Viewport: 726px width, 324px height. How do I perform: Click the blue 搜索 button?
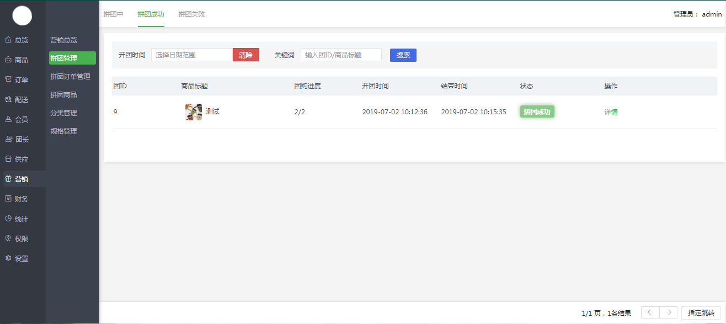(403, 55)
